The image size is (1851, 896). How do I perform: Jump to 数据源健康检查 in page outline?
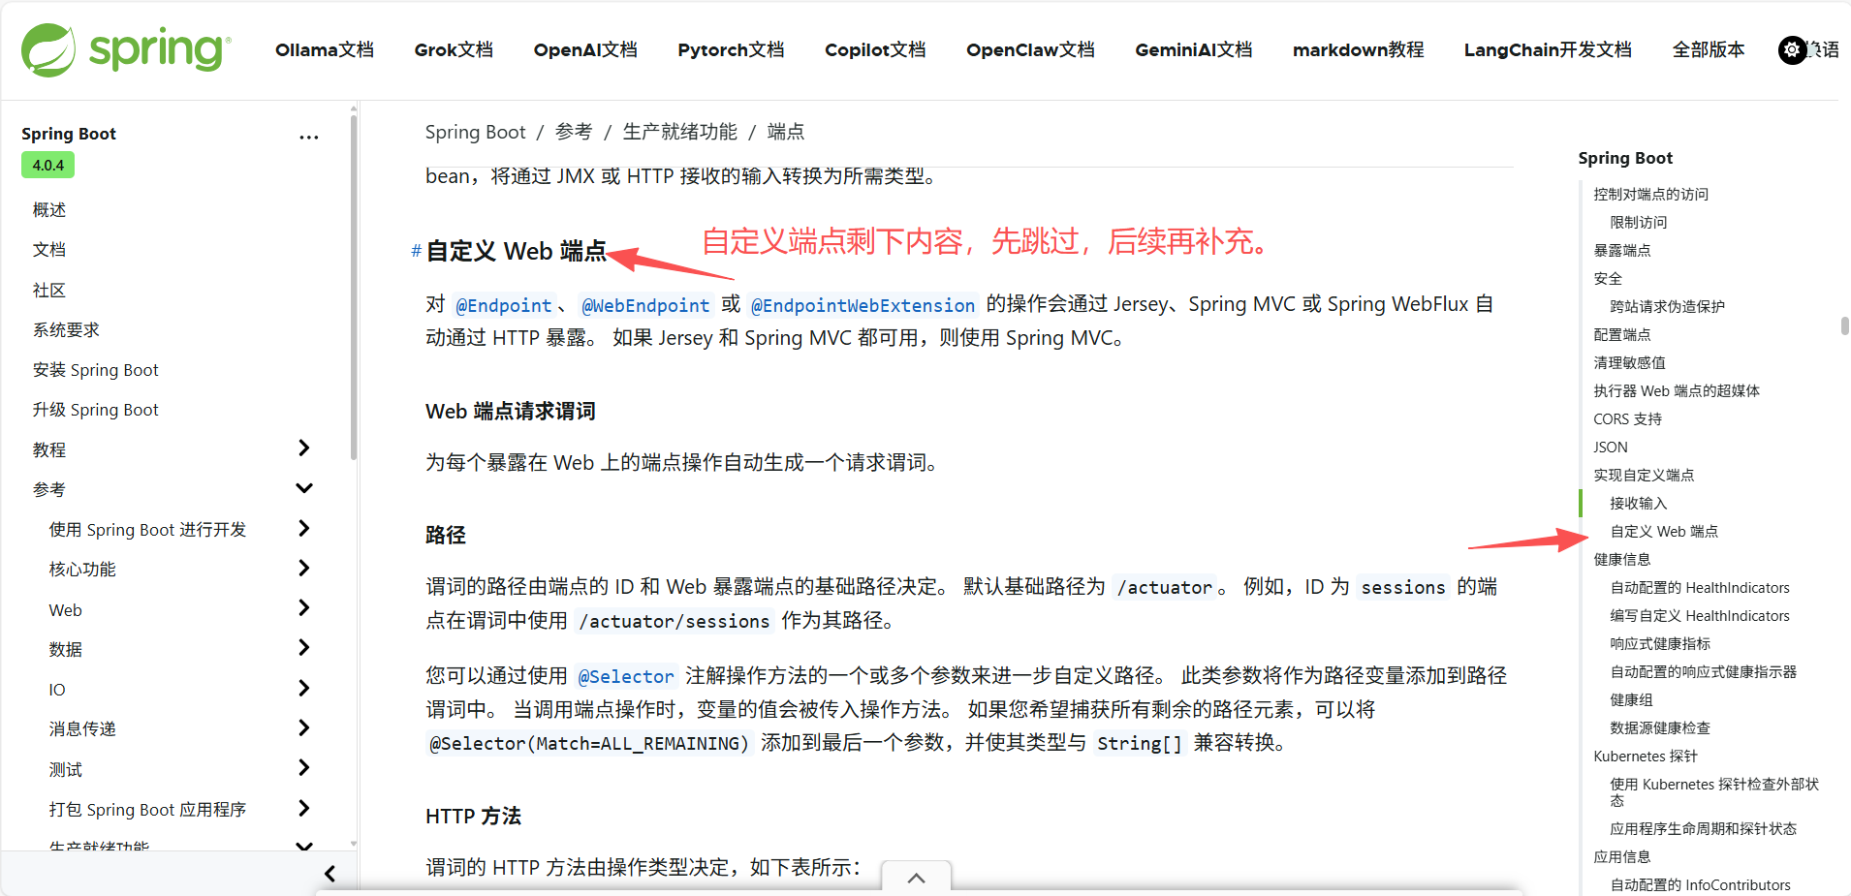(1660, 728)
